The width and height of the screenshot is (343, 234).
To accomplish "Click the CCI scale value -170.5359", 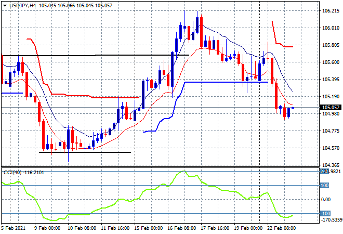I will click(331, 219).
